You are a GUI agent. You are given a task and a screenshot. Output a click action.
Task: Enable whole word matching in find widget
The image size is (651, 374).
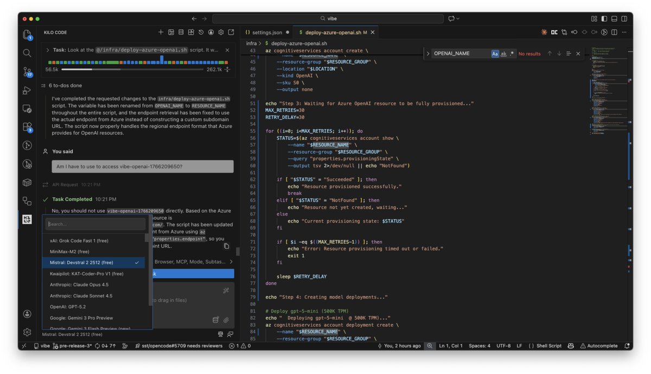503,53
